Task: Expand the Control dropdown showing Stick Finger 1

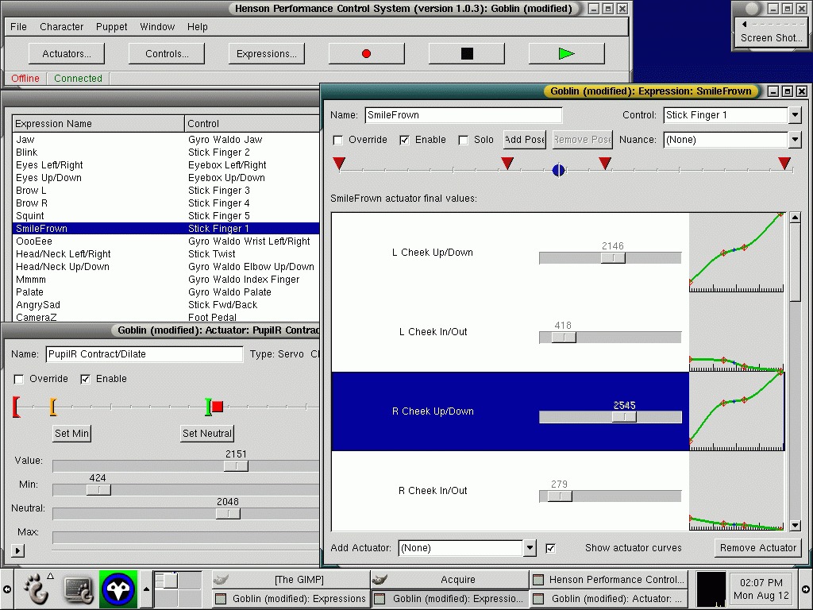Action: (795, 115)
